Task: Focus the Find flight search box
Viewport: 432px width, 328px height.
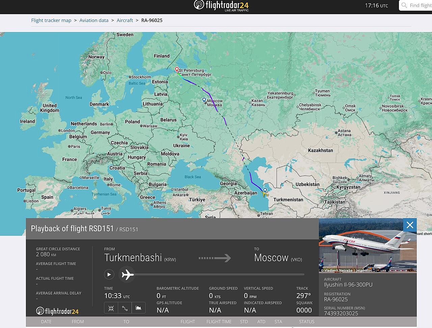Action: click(x=416, y=5)
